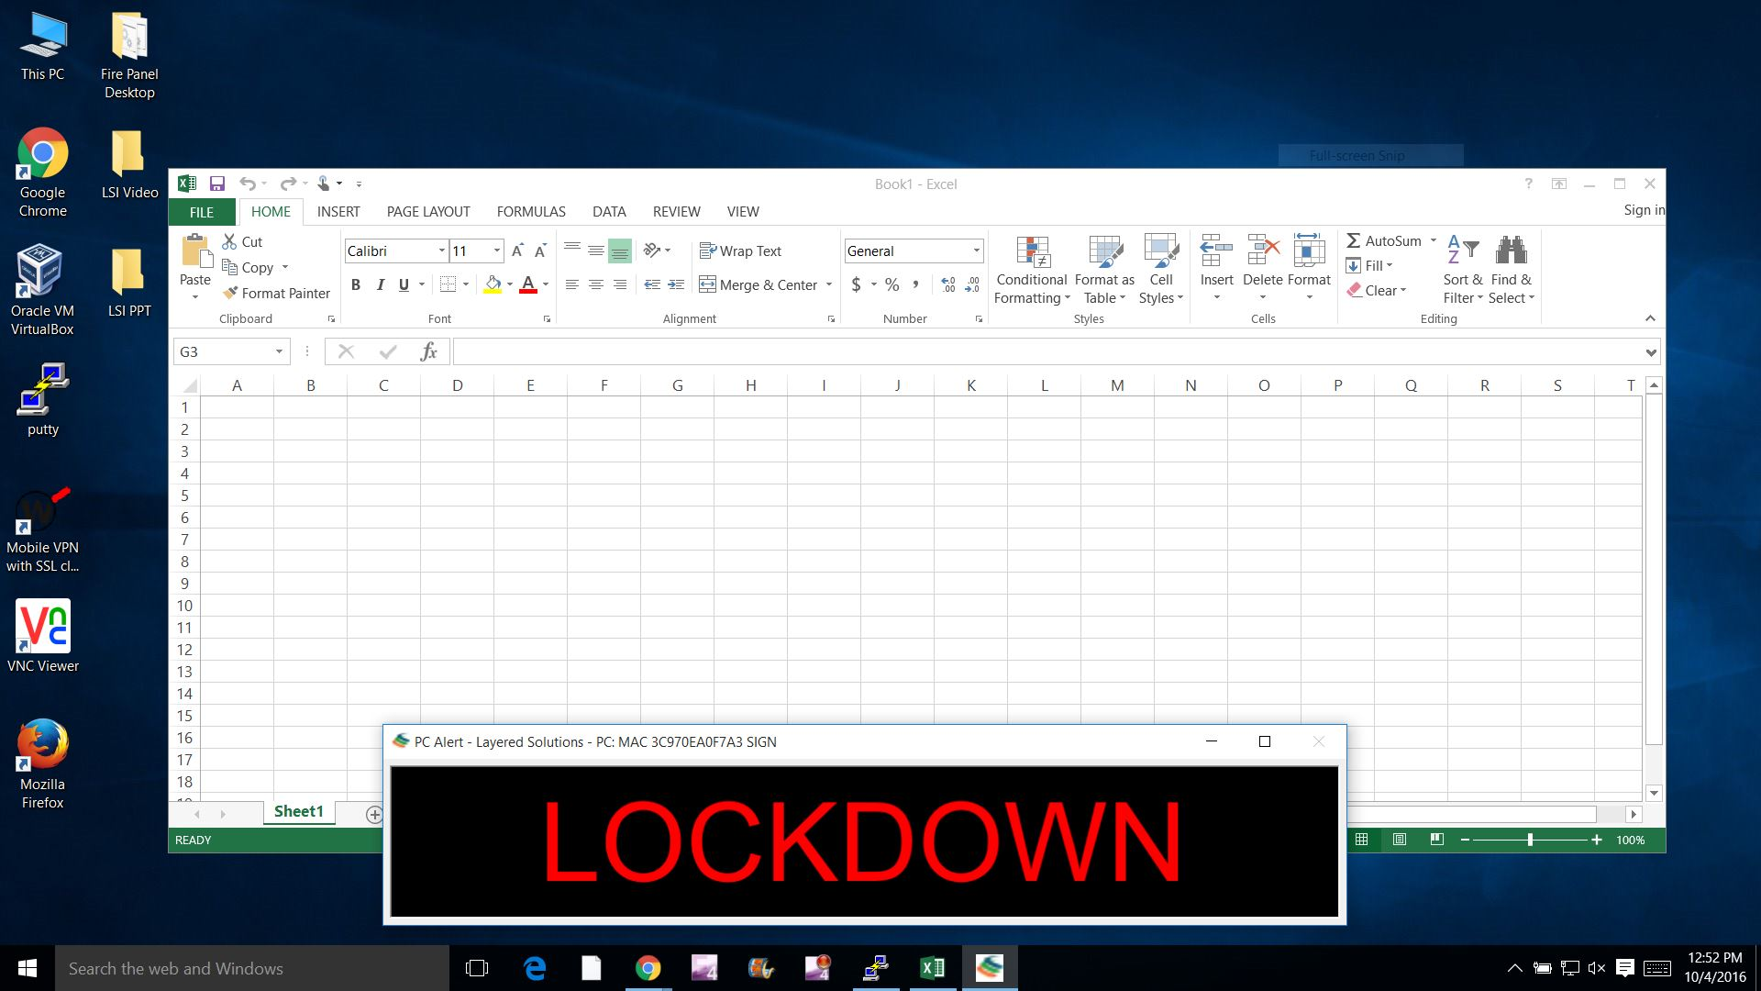Toggle Italic formatting
This screenshot has height=991, width=1761.
tap(380, 285)
